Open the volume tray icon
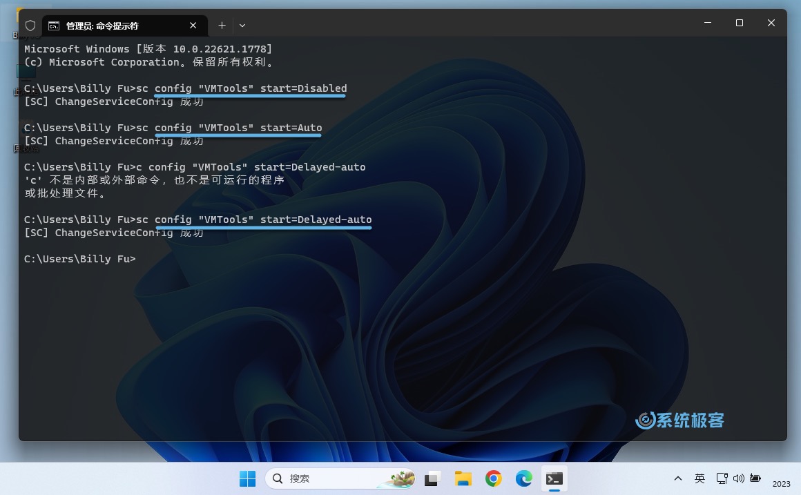Screen dimensions: 801x495 pyautogui.click(x=739, y=478)
